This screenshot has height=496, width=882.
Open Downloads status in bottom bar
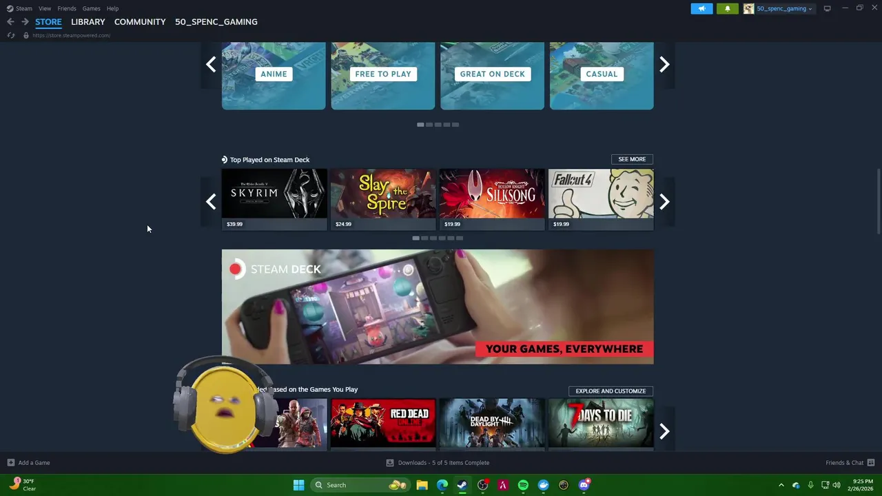click(438, 463)
